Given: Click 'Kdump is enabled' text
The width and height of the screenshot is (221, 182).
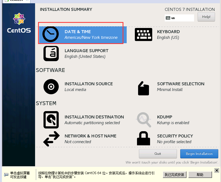Looking at the screenshot, I should pyautogui.click(x=173, y=123).
